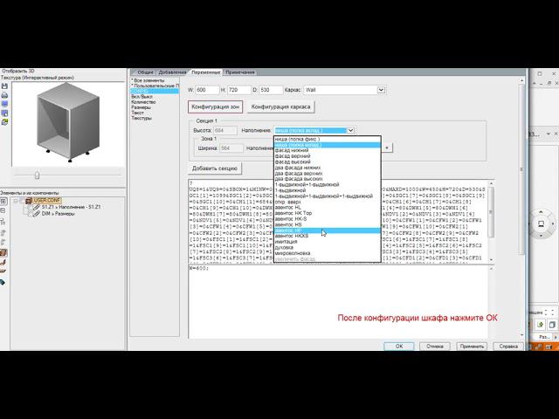Choose "микроволновка" from the list

pyautogui.click(x=327, y=253)
